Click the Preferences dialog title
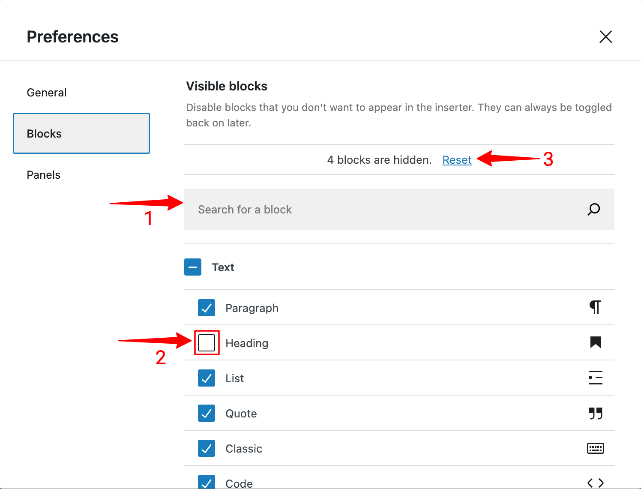This screenshot has width=641, height=489. coord(72,37)
